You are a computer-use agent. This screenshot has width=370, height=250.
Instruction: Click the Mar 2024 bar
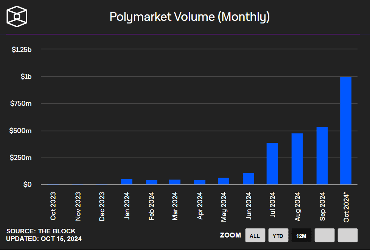tap(175, 182)
